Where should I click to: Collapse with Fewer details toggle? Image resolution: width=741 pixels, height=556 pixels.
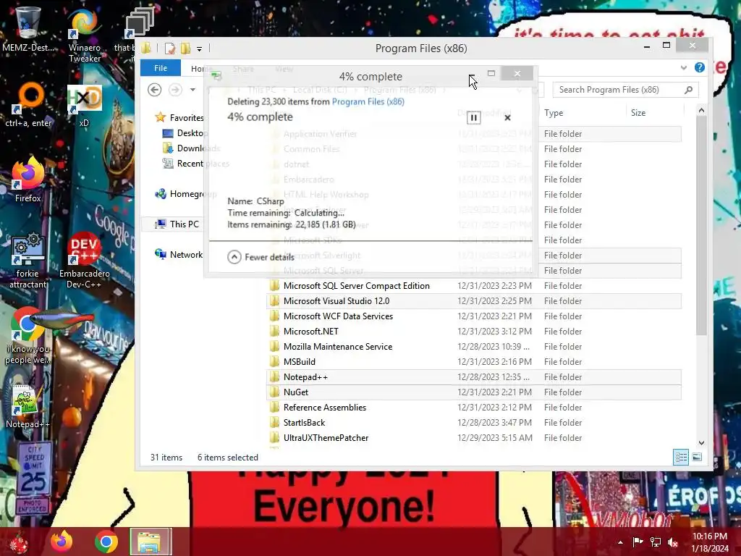(x=261, y=257)
